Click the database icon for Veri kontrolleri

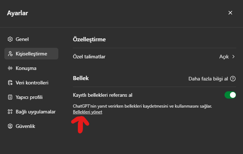(10, 83)
